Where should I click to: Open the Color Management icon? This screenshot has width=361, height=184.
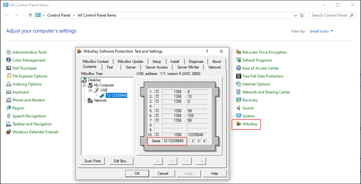pyautogui.click(x=9, y=60)
